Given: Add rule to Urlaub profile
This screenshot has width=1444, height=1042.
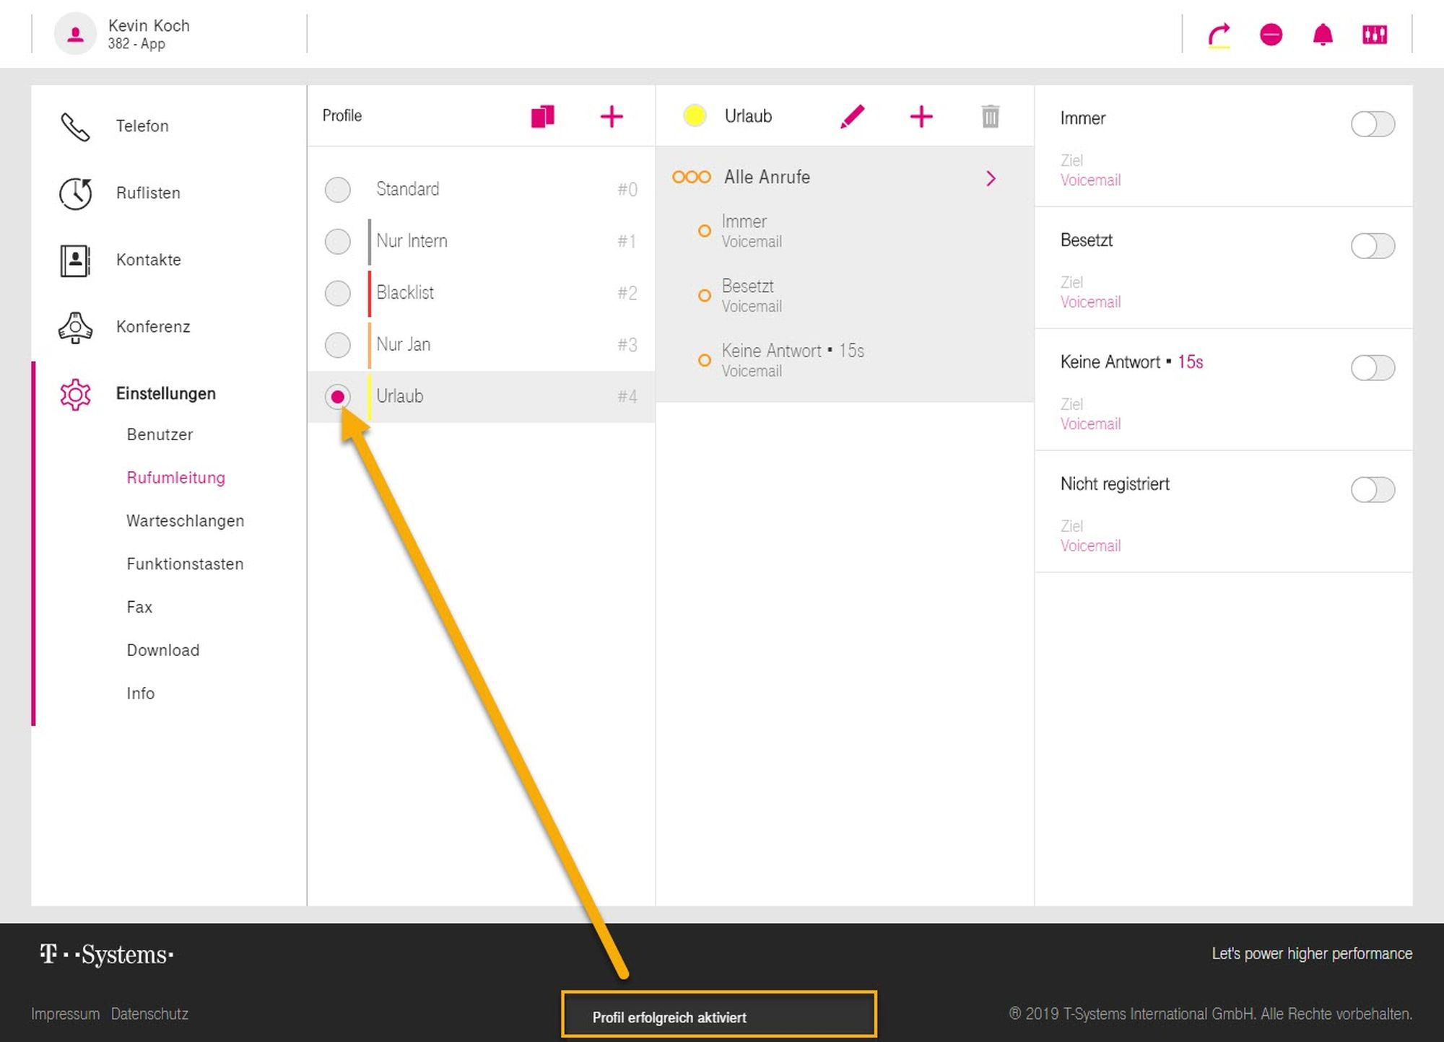Looking at the screenshot, I should [x=921, y=116].
